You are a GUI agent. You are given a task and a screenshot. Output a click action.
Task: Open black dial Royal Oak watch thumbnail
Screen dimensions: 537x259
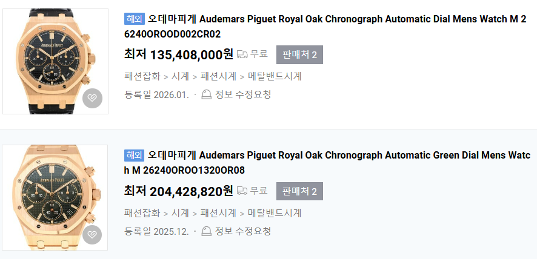click(x=55, y=61)
